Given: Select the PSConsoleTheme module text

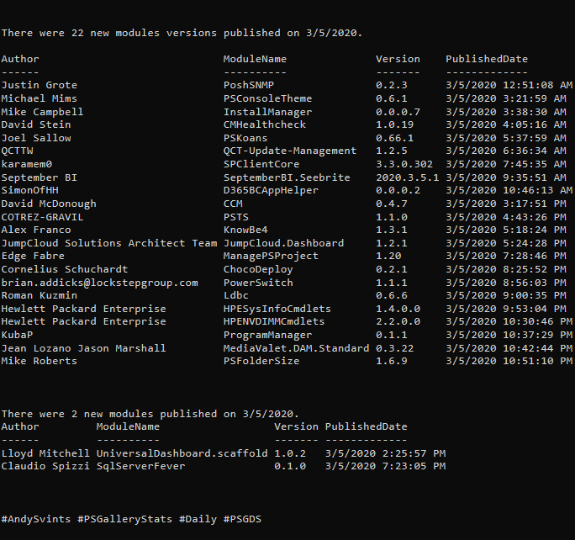Looking at the screenshot, I should click(x=267, y=98).
